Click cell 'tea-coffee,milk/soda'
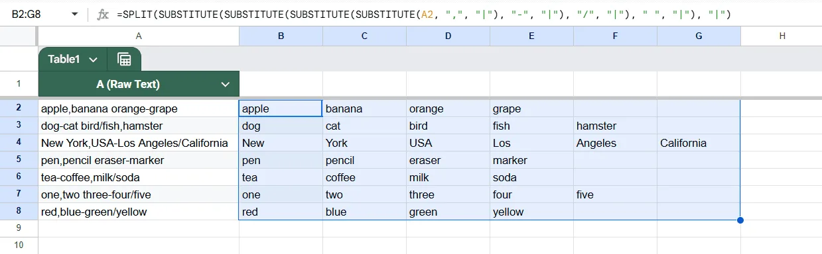822x254 pixels. tap(139, 177)
